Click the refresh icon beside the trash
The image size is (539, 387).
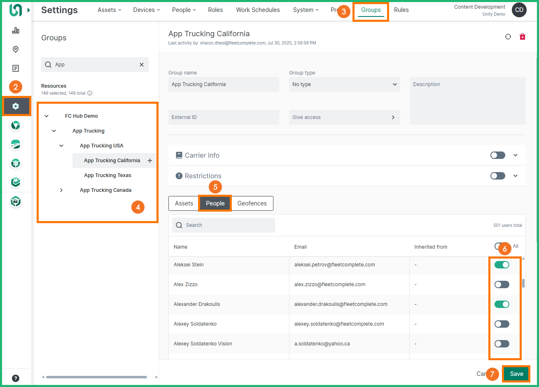508,37
